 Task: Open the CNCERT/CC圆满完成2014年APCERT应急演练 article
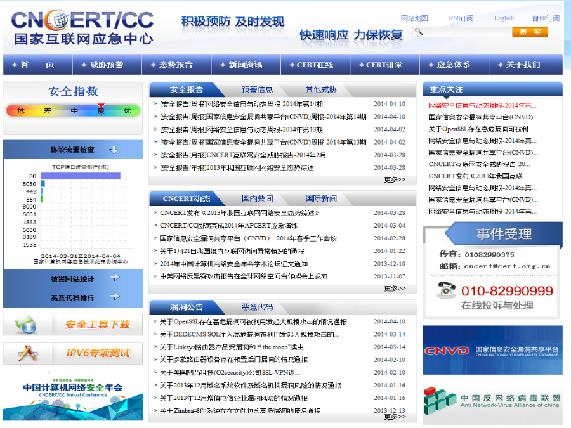point(228,226)
